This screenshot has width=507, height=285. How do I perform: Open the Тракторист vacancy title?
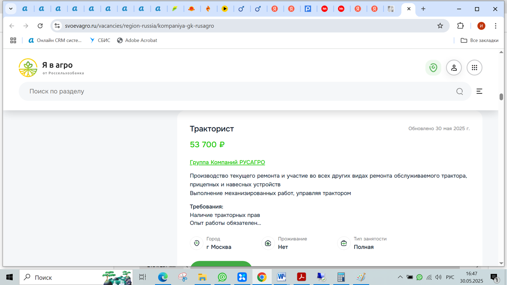[x=212, y=129]
